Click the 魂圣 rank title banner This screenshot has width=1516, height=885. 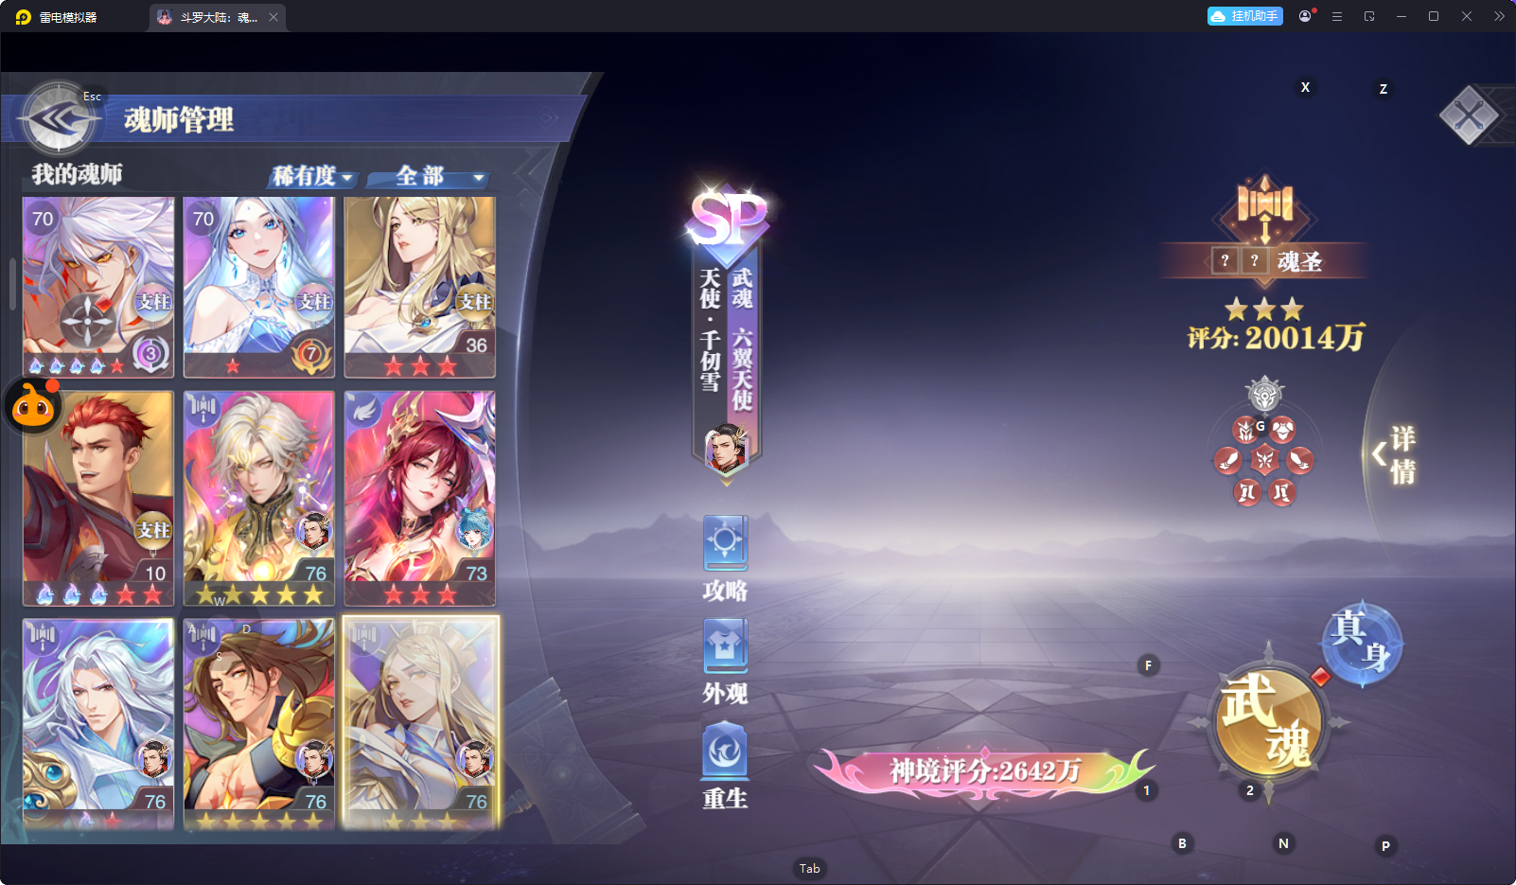[1265, 260]
